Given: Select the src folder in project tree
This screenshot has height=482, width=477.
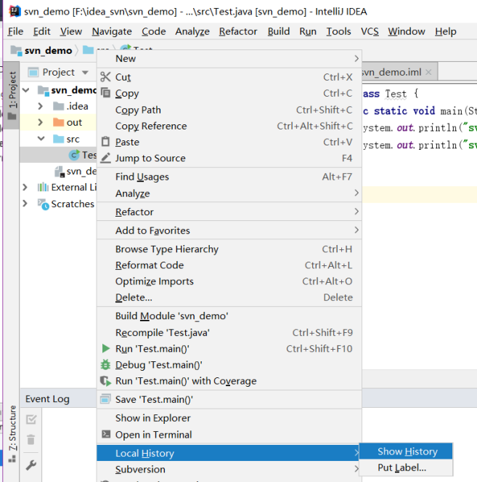Looking at the screenshot, I should (73, 139).
